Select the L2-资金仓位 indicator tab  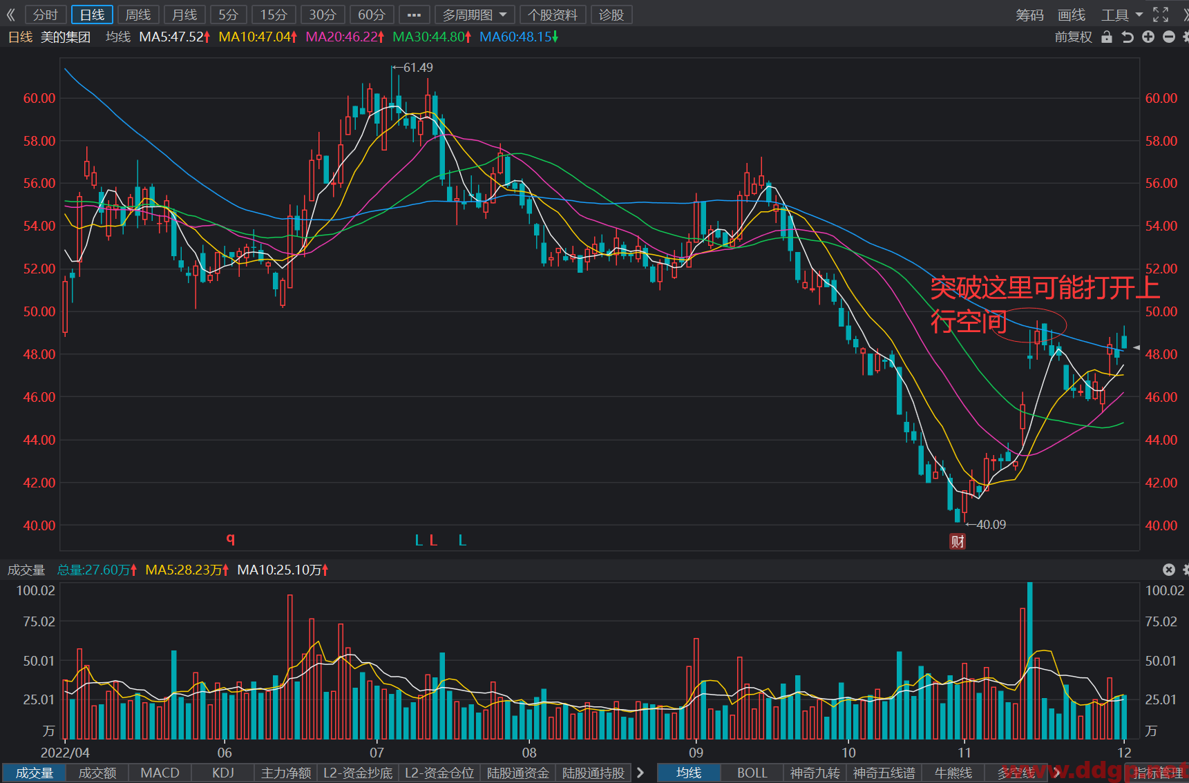pyautogui.click(x=439, y=773)
